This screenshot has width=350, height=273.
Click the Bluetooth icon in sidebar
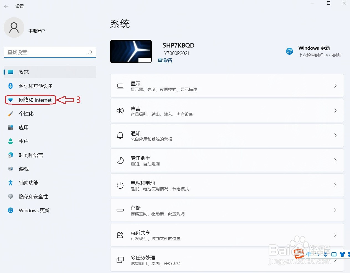(11, 86)
